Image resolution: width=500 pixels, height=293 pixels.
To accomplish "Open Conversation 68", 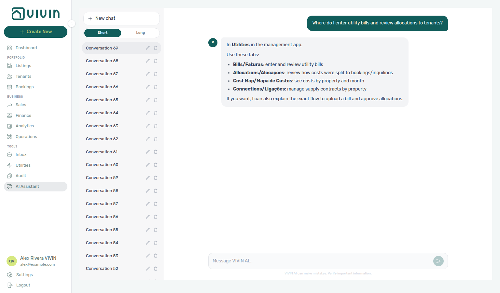I will pos(121,61).
